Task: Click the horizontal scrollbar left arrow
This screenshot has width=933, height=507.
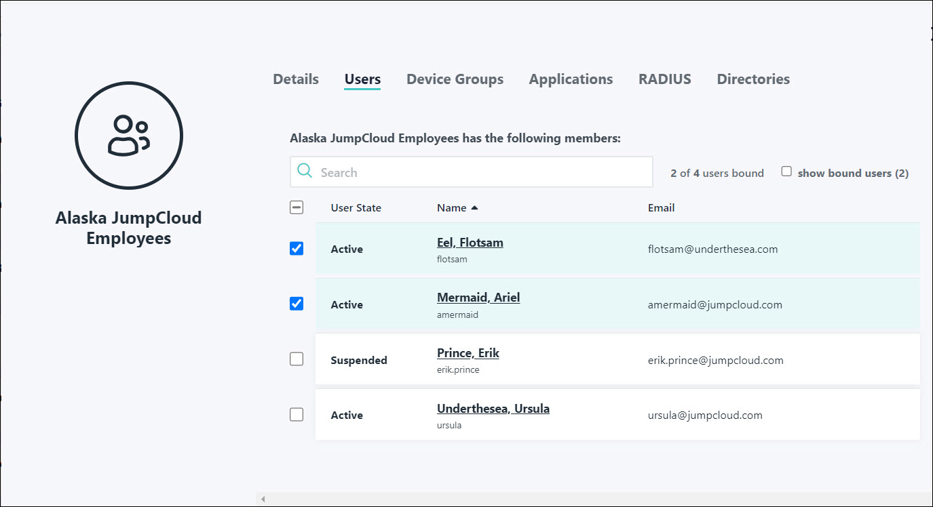Action: tap(263, 498)
